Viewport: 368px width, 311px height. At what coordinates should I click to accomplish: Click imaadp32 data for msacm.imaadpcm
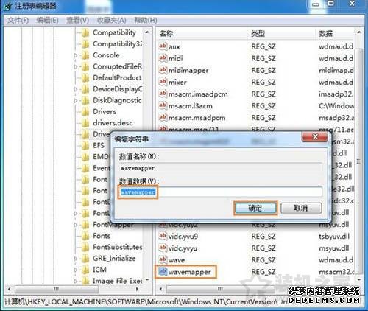pos(336,94)
